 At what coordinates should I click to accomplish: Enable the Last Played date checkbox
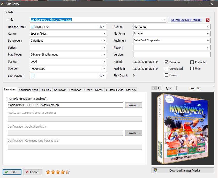pyautogui.click(x=33, y=75)
